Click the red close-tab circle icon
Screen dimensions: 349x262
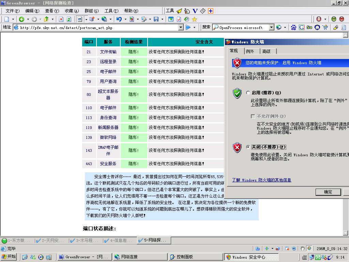342,19
